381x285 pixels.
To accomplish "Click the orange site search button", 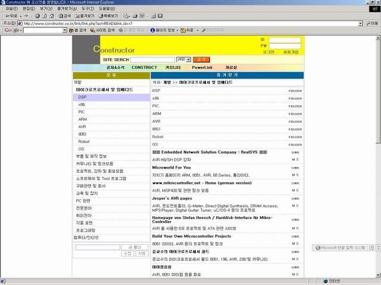I will 201,59.
